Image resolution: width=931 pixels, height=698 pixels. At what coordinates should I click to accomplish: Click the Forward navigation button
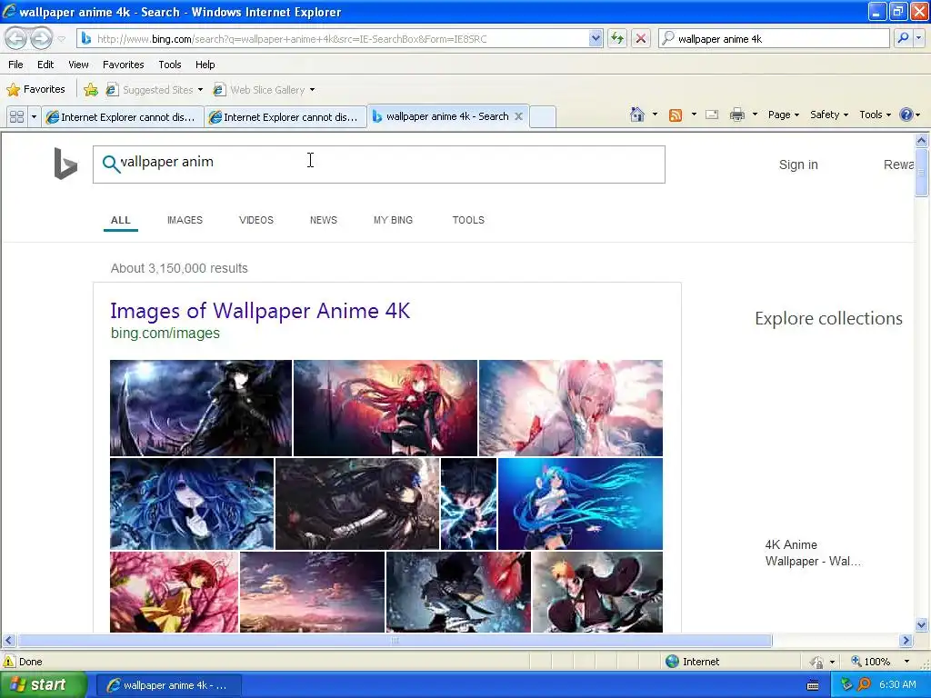coord(41,39)
